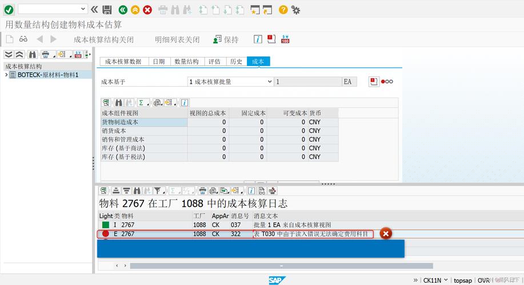Click the glasses Display icon
Screen dimensions: 524x285
(x=23, y=39)
